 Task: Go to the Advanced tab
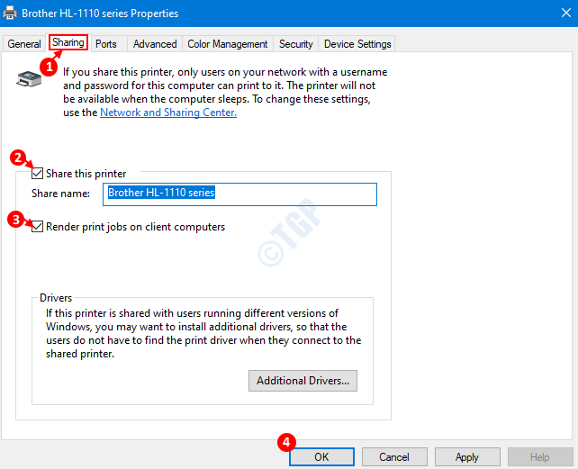pos(155,44)
